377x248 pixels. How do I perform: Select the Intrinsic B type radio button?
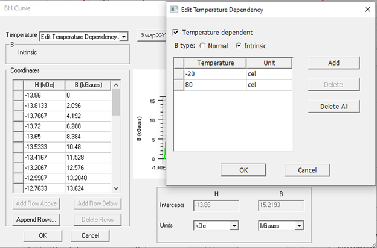(x=239, y=46)
